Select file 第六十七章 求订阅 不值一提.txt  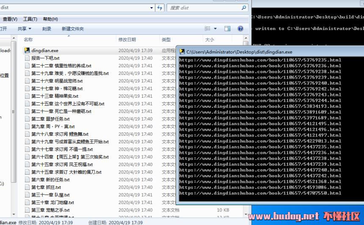tap(62, 149)
